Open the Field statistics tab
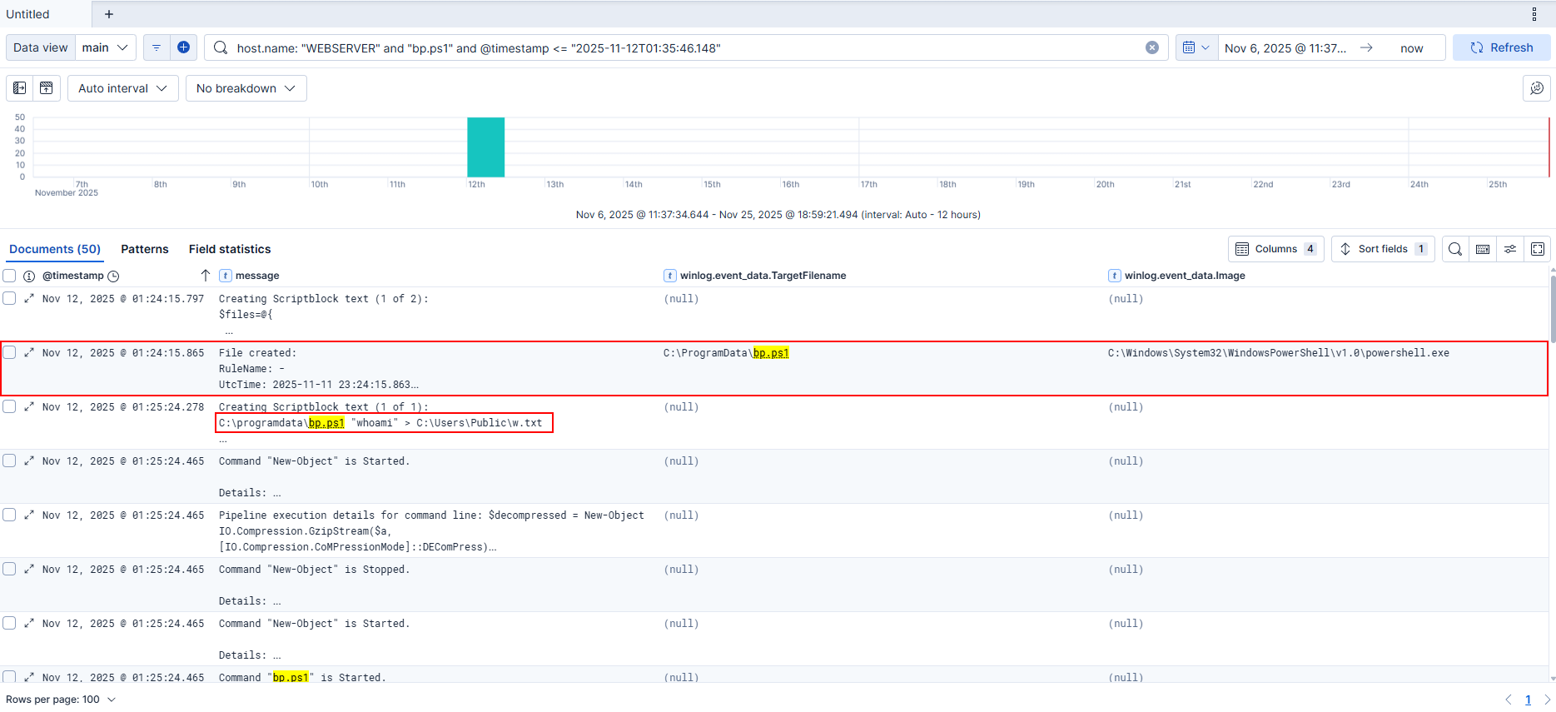The height and width of the screenshot is (712, 1556). pos(230,249)
